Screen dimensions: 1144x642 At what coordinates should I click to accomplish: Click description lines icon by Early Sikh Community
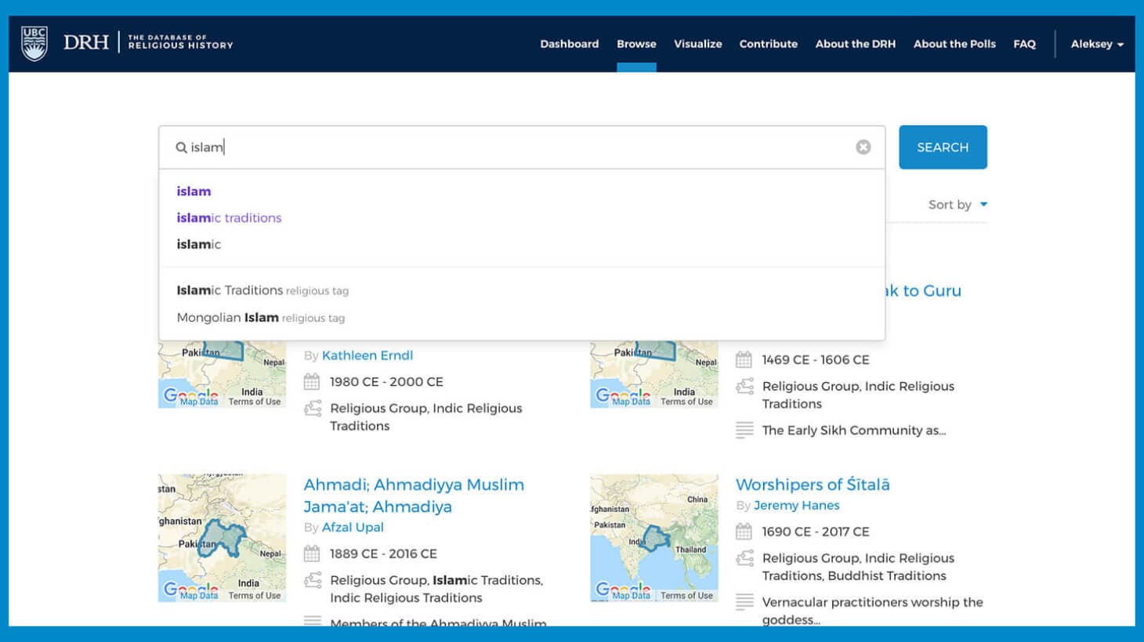pos(744,430)
